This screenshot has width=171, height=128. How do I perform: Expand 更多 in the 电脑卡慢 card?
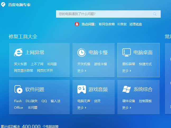pyautogui.click(x=82, y=71)
